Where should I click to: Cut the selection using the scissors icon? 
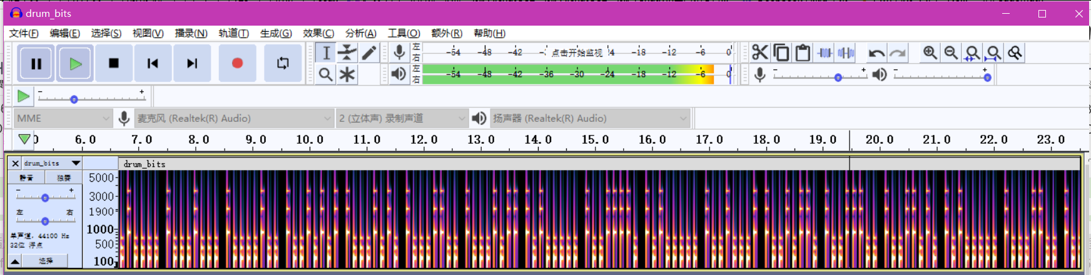point(760,52)
